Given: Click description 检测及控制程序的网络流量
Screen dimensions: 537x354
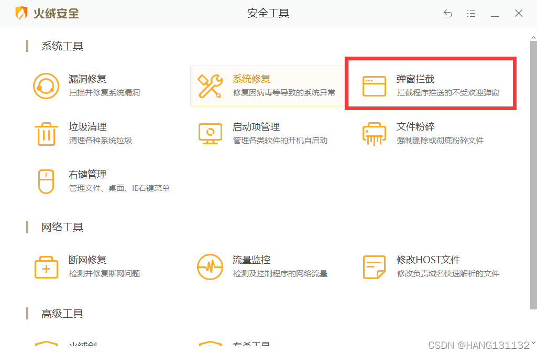Looking at the screenshot, I should (280, 273).
